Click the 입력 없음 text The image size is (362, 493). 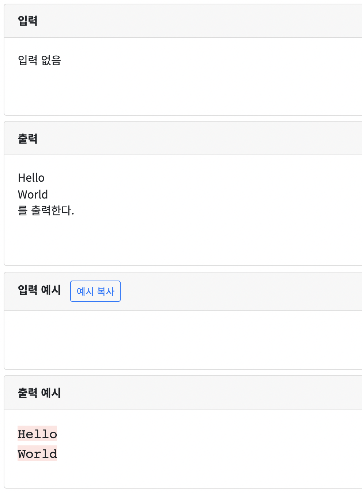(39, 61)
